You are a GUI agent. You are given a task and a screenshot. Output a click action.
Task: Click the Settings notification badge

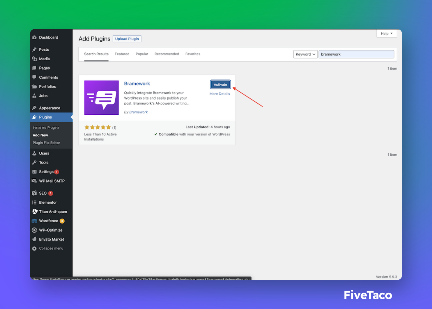(x=57, y=172)
